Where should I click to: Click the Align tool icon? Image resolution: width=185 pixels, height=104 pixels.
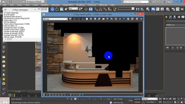click(142, 9)
